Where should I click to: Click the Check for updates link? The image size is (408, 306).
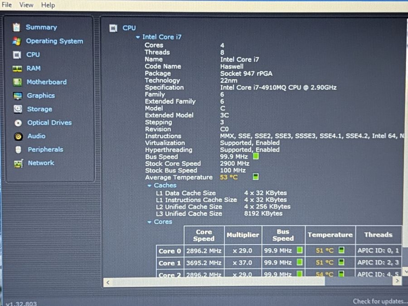(380, 301)
